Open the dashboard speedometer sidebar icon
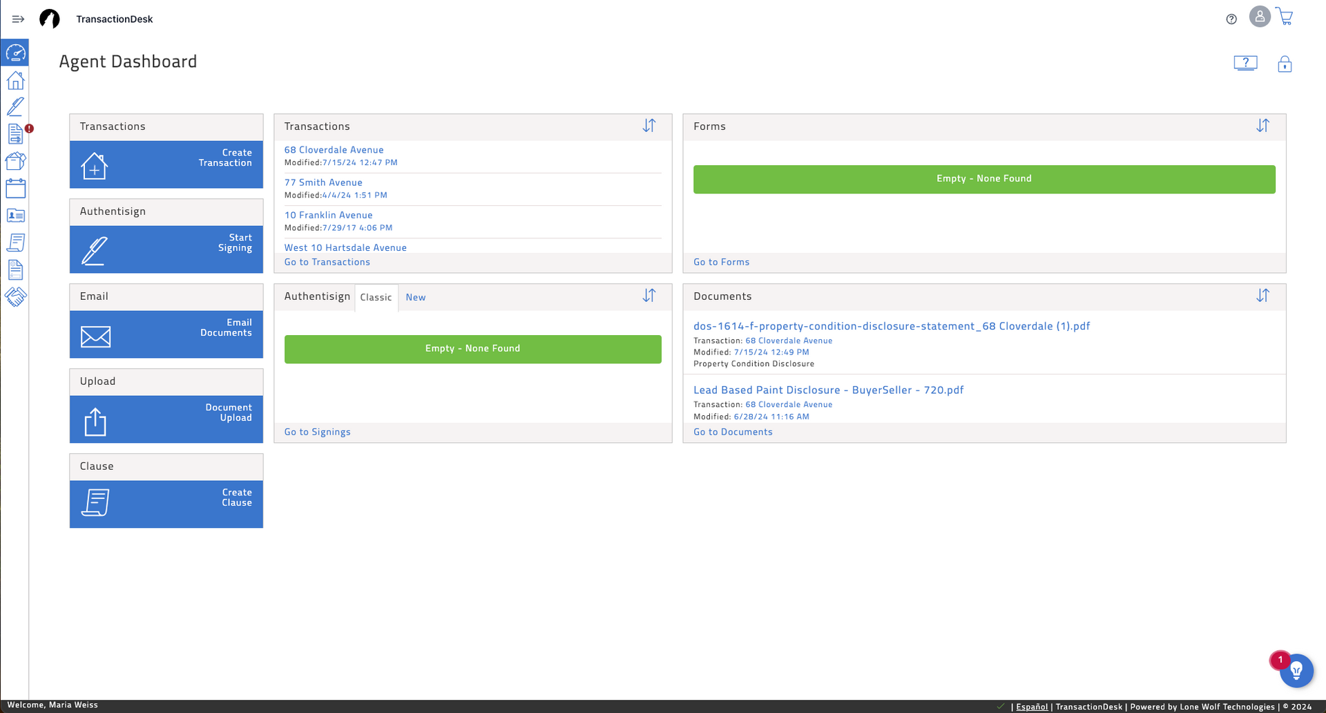1326x713 pixels. [15, 53]
